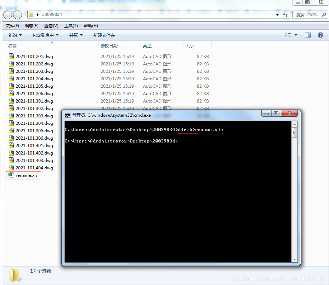Image resolution: width=329 pixels, height=285 pixels.
Task: Click the Forward navigation arrow in Explorer
Action: (x=17, y=15)
